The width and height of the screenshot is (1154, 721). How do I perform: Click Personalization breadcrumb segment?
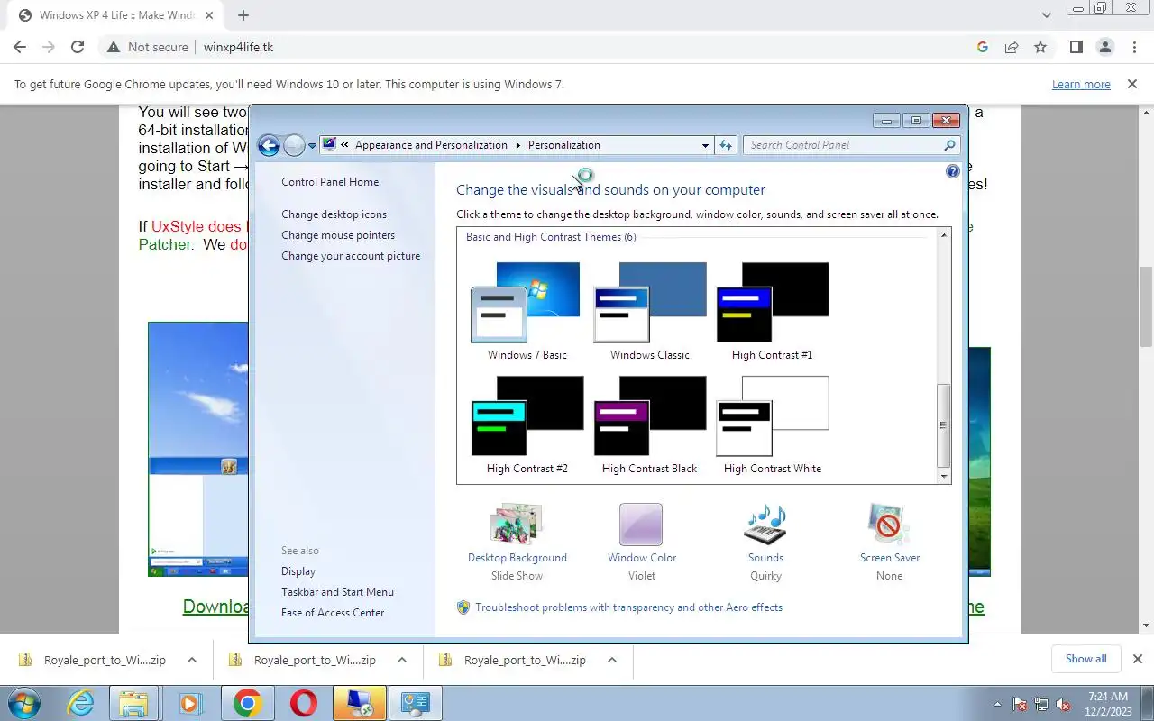coord(563,145)
